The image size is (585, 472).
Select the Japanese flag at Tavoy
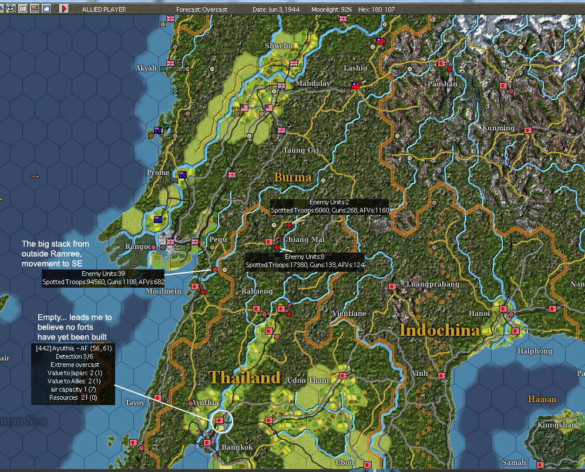[158, 398]
